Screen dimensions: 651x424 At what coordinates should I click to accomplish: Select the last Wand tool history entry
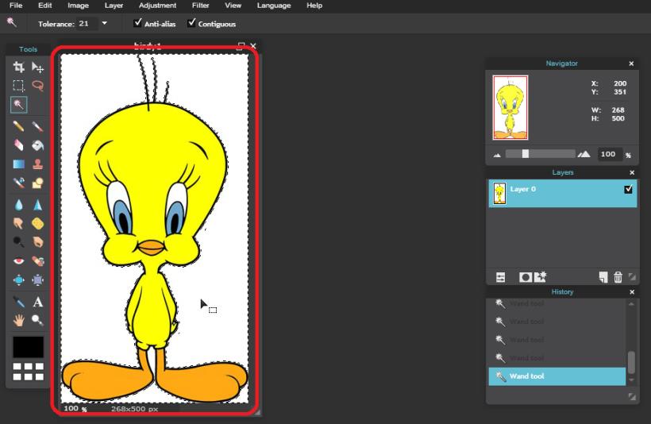point(557,376)
